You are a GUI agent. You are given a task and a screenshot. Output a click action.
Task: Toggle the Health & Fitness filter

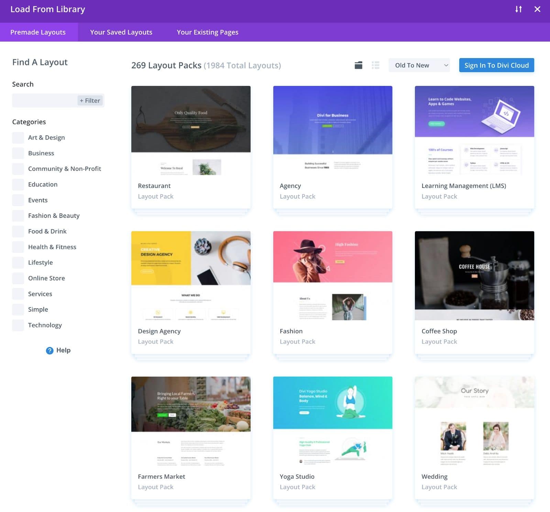tap(18, 247)
